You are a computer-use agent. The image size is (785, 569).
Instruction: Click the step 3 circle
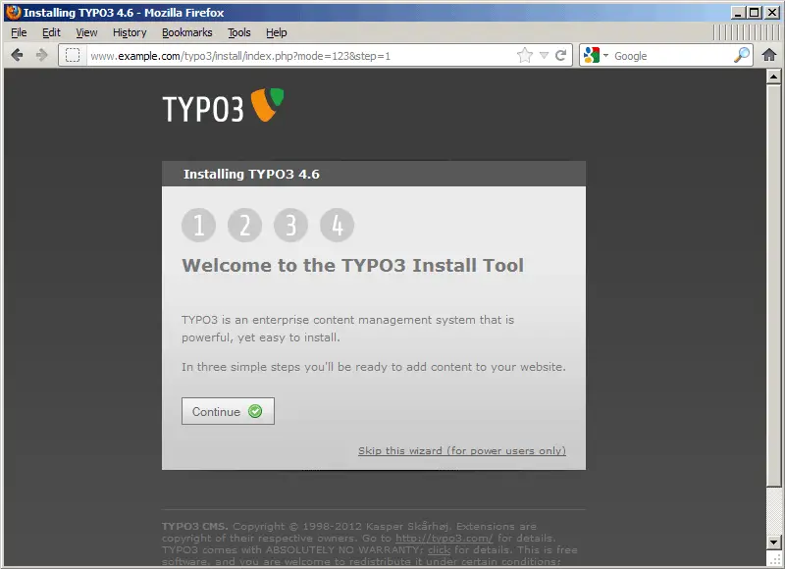click(290, 226)
